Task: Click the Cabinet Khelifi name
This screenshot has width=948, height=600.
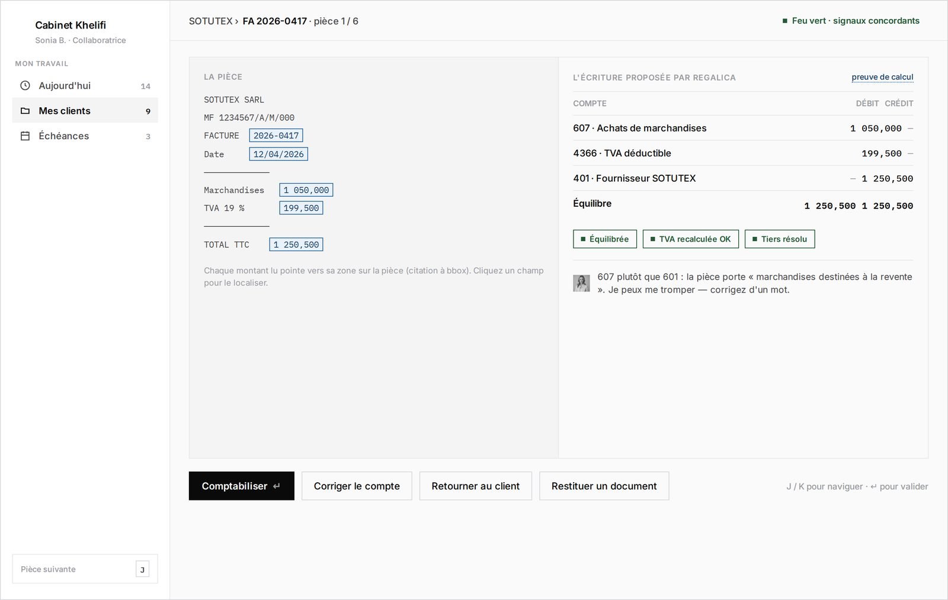Action: point(71,25)
